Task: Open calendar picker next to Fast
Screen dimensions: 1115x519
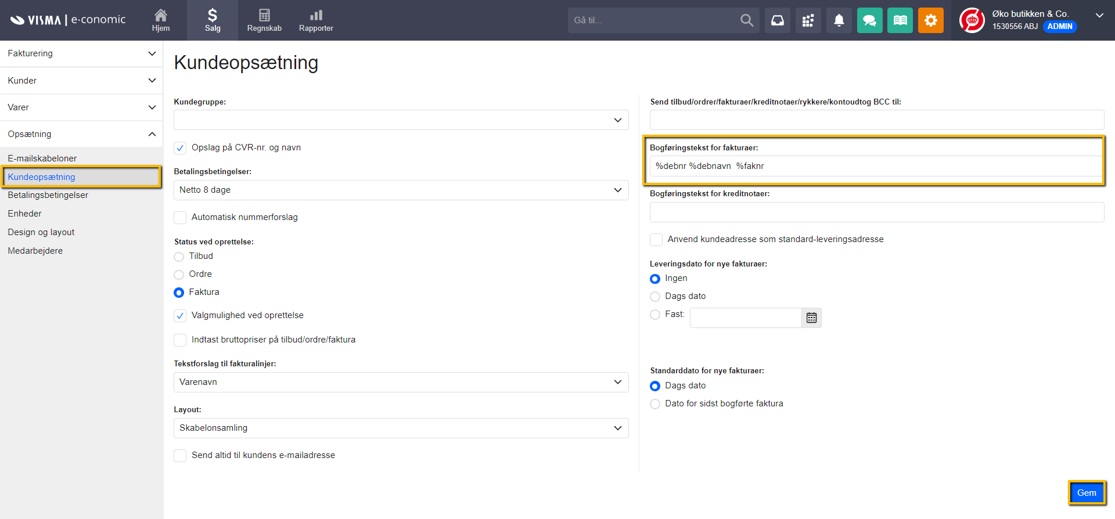Action: [811, 318]
